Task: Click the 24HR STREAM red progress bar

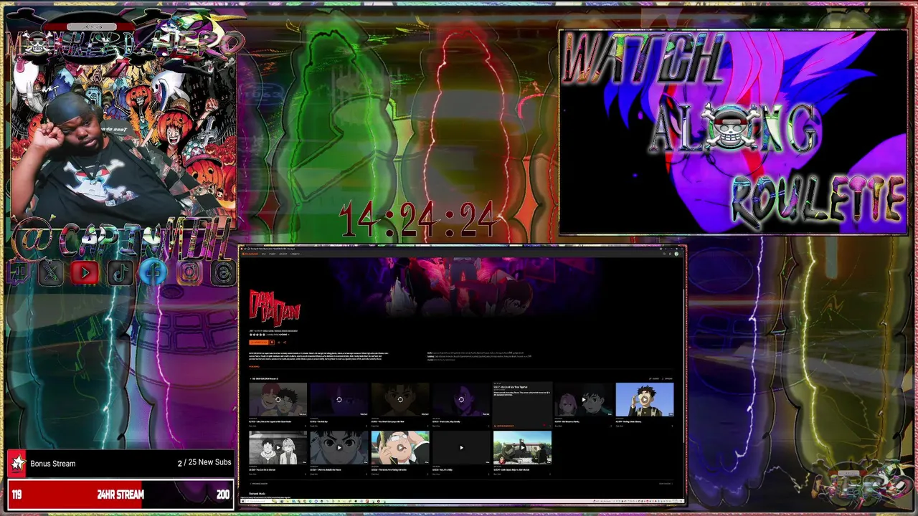Action: [120, 494]
